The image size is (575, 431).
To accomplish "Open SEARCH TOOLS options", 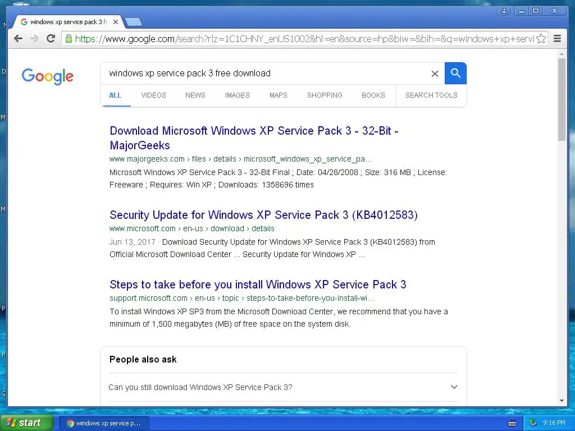I will pos(431,95).
